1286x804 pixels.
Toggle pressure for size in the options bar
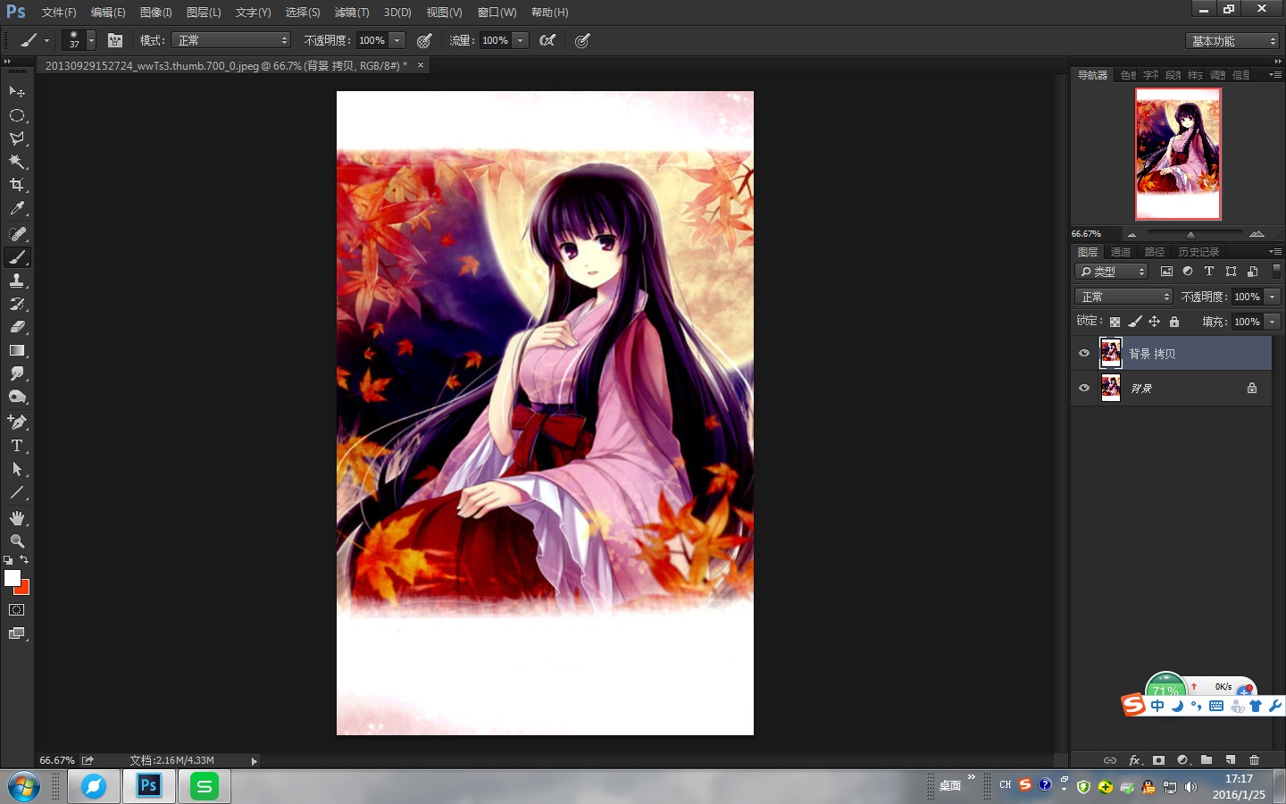click(582, 40)
